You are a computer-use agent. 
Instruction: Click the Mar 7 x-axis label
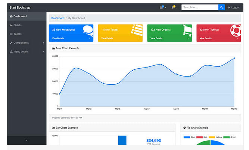click(x=147, y=109)
